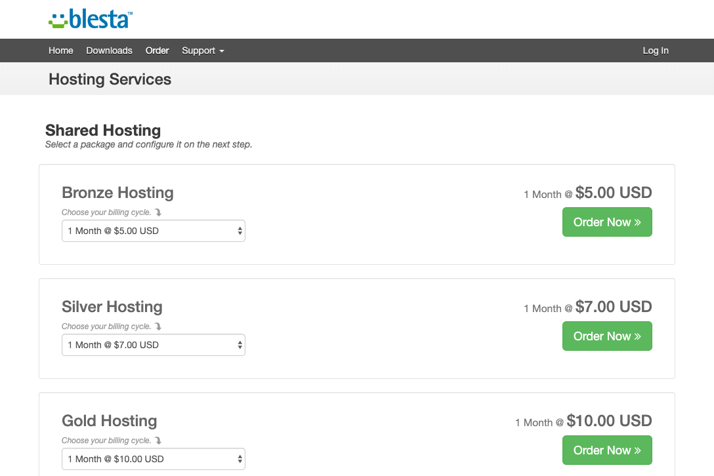
Task: Click the Hosting Services page heading
Action: coord(110,79)
